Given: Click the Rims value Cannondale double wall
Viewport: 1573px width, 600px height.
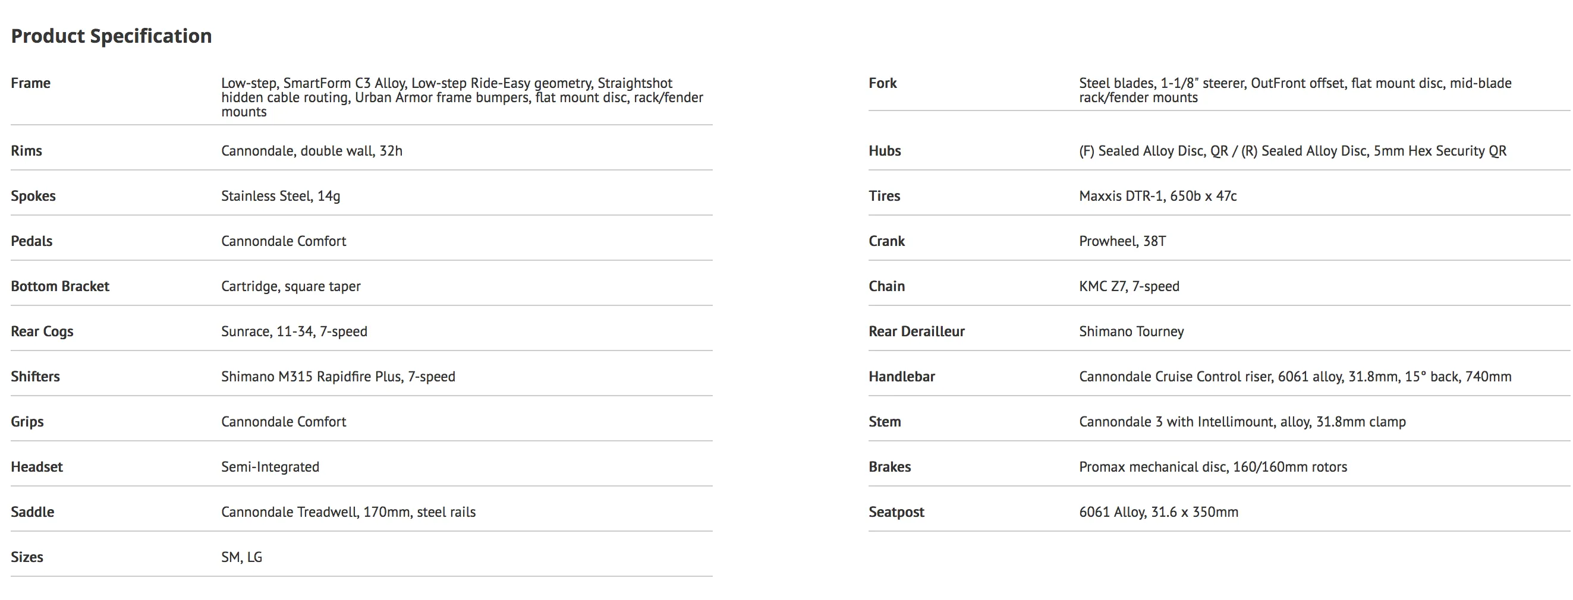Looking at the screenshot, I should (312, 151).
